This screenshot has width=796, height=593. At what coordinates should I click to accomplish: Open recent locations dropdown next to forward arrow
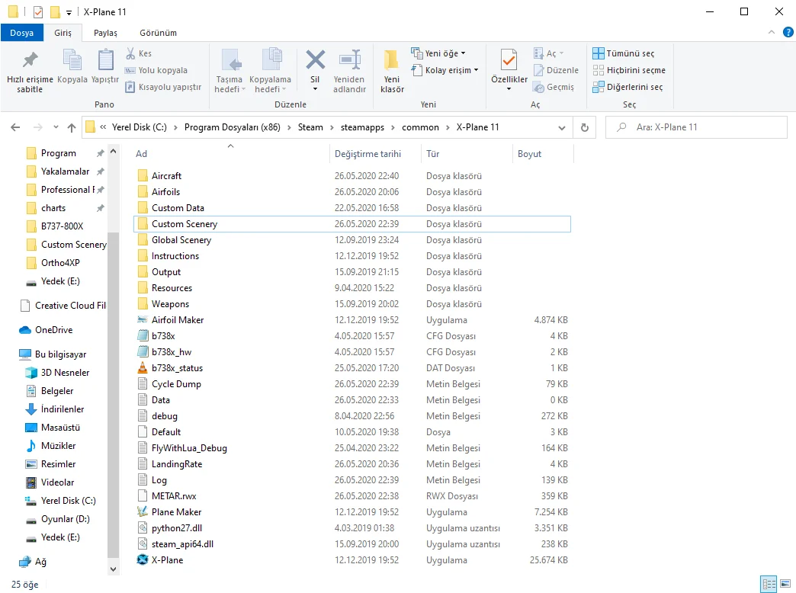point(56,127)
